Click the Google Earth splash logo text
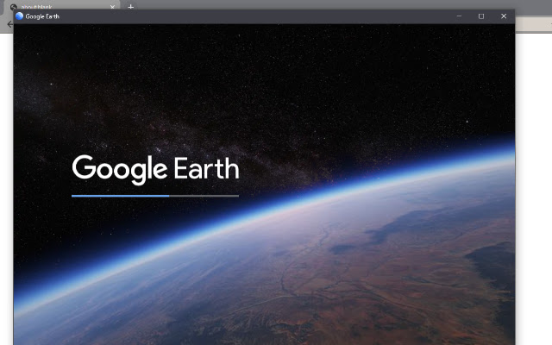Viewport: 552px width, 345px height. 155,169
